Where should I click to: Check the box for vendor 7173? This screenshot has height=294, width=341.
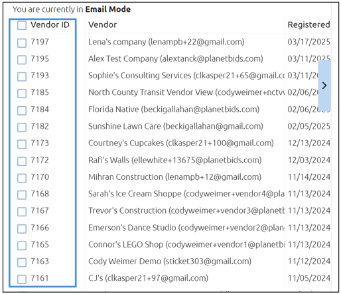tap(22, 144)
